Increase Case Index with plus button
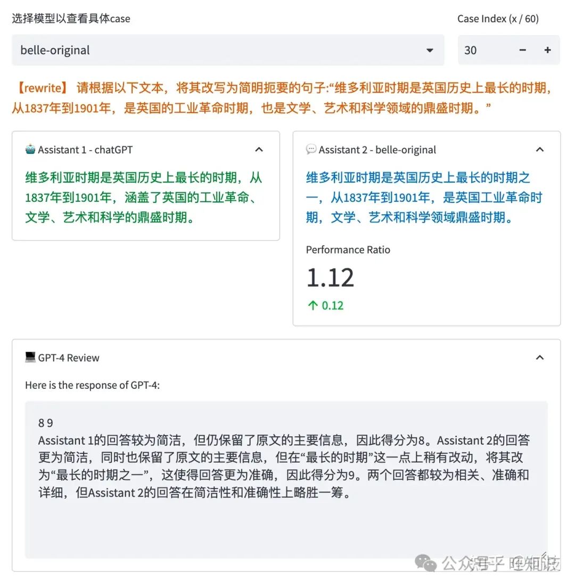Screen dimensions: 575x587 point(547,50)
